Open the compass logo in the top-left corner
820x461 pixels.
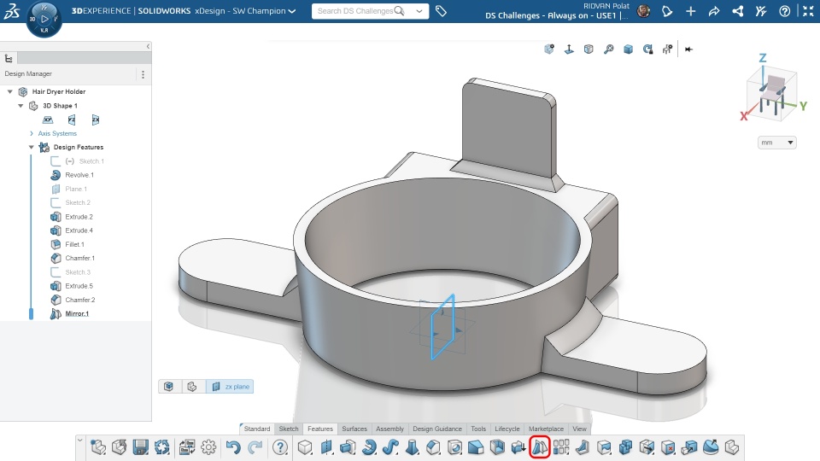44,20
